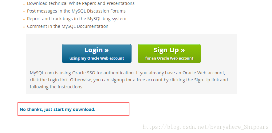The height and width of the screenshot is (133, 272).
Task: Click the orange bullet beside 'Post messages'
Action: tap(24, 12)
